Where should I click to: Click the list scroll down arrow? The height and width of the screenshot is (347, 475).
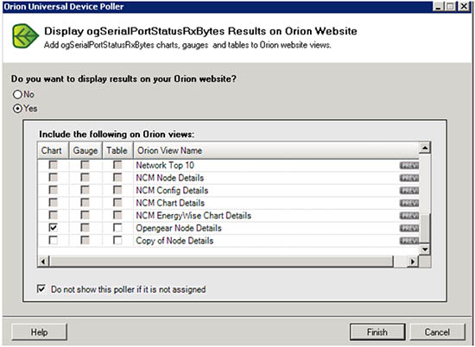[x=425, y=249]
